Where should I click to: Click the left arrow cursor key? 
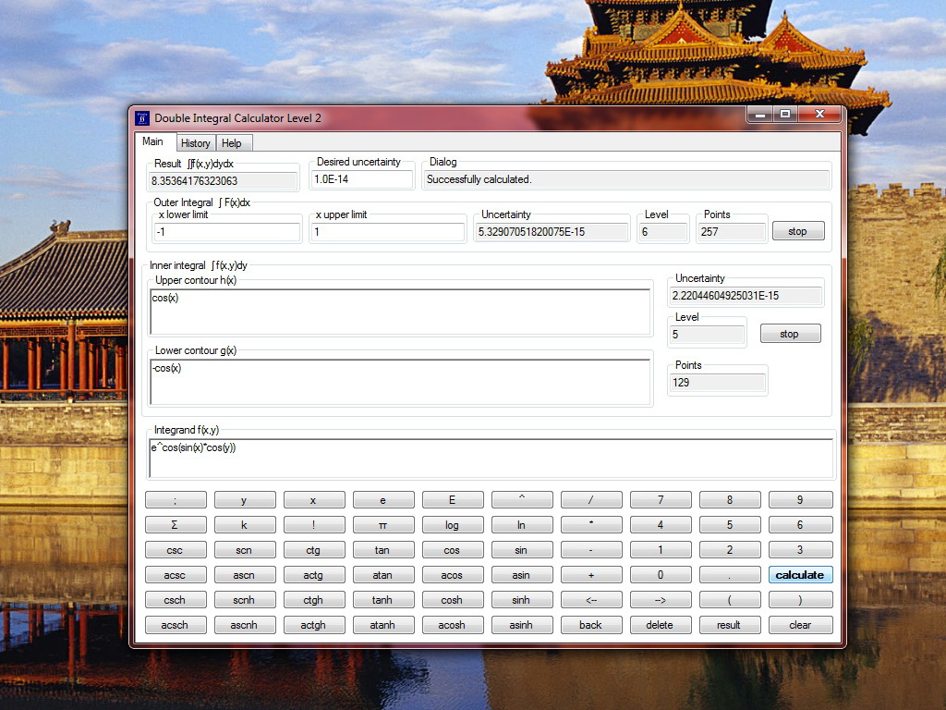590,600
